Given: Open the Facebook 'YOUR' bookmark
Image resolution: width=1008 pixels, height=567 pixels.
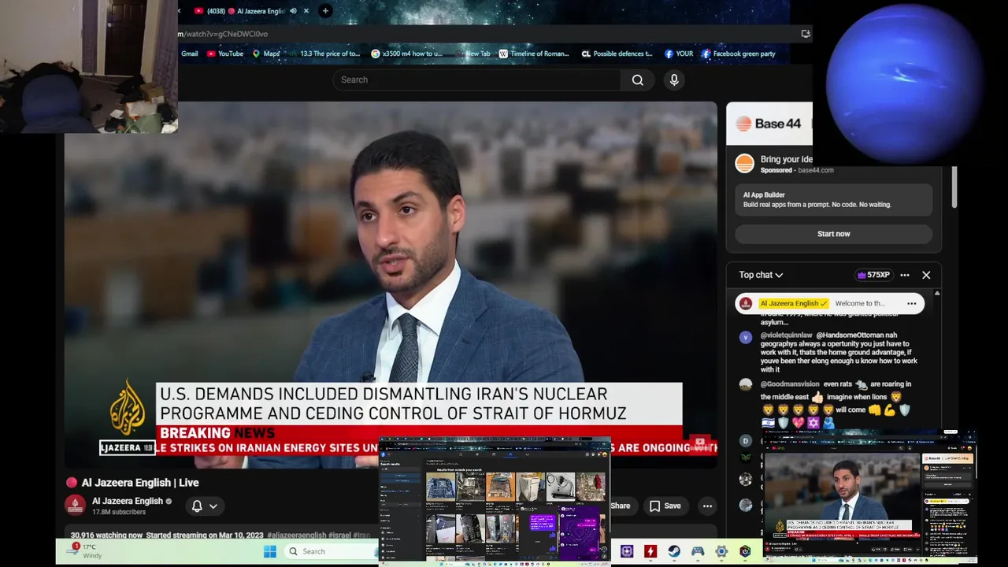Looking at the screenshot, I should [x=679, y=54].
